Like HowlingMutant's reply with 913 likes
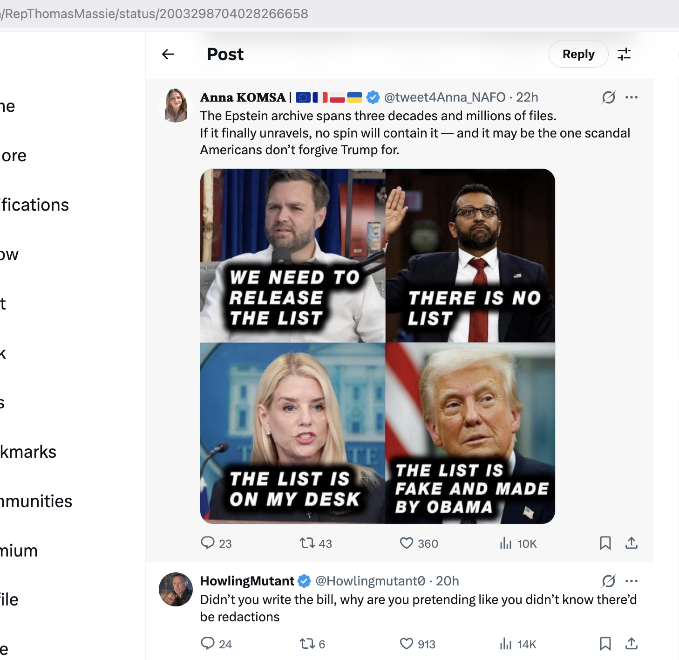679x660 pixels. 418,644
